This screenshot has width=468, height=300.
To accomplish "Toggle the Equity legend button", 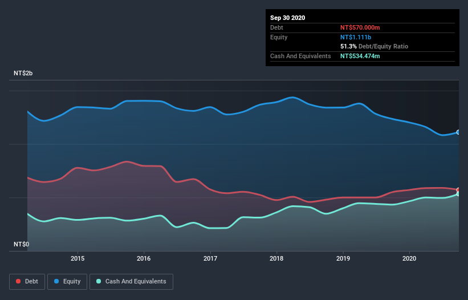I will pyautogui.click(x=67, y=282).
